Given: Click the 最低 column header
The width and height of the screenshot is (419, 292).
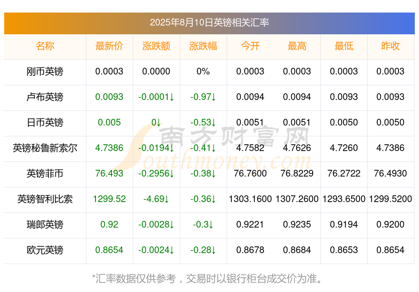Looking at the screenshot, I should pyautogui.click(x=344, y=46).
